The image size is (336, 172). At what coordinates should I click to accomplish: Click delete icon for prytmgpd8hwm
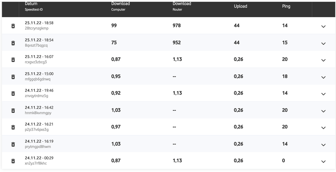click(x=13, y=144)
